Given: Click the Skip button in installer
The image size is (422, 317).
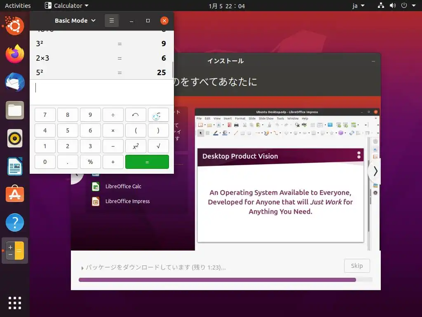Looking at the screenshot, I should tap(357, 266).
